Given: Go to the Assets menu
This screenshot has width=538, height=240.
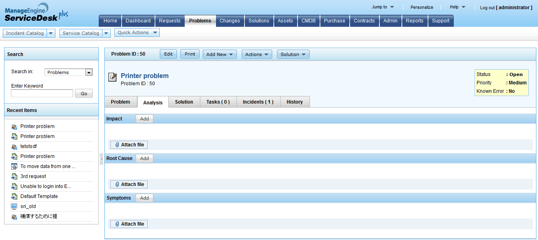Looking at the screenshot, I should click(285, 21).
